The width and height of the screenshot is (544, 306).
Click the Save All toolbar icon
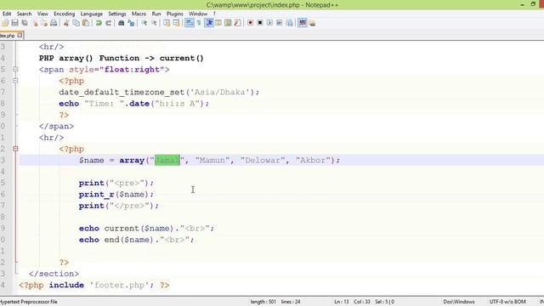(25, 23)
